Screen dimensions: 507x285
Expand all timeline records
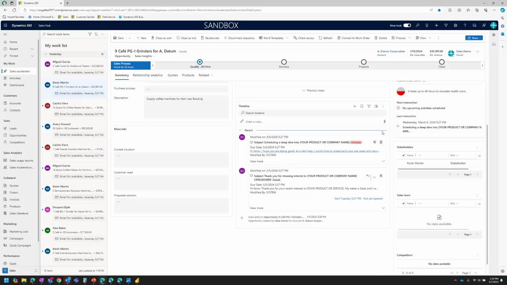(376, 106)
